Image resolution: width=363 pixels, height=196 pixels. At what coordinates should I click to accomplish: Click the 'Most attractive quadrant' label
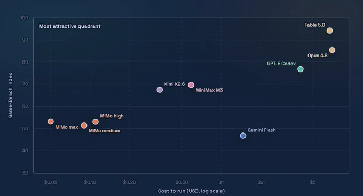(70, 26)
